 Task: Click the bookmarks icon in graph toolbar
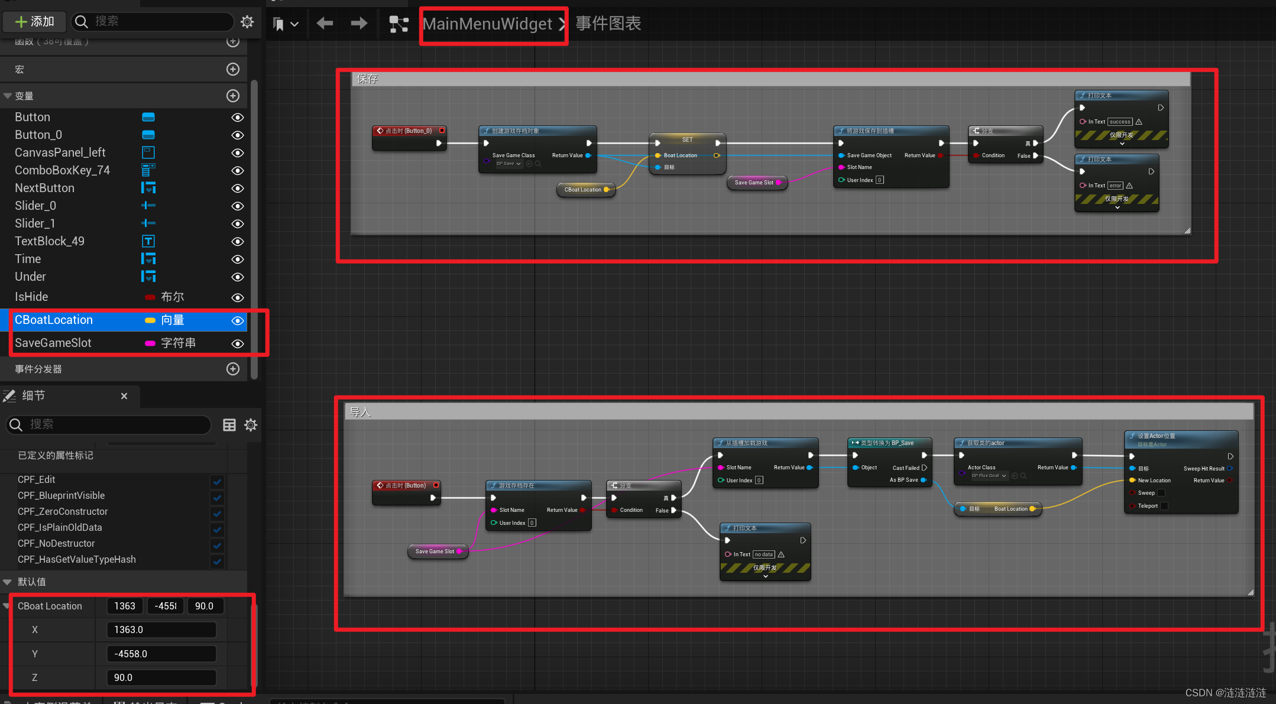279,24
